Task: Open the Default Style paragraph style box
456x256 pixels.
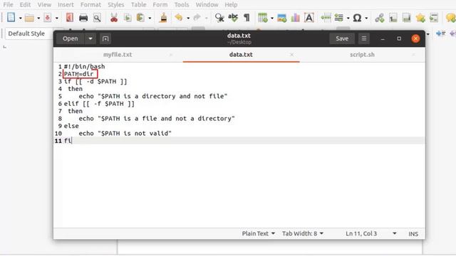Action: (x=29, y=33)
